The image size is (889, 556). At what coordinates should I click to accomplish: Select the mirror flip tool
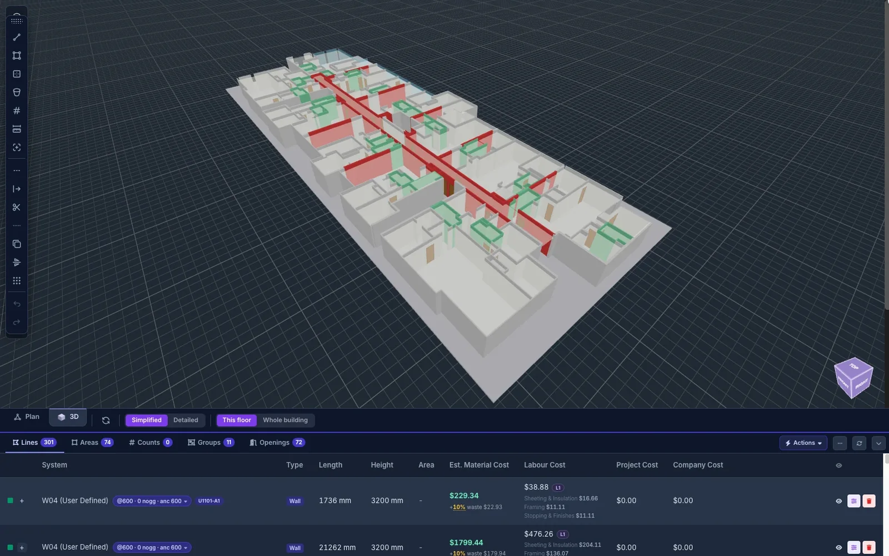(x=17, y=262)
